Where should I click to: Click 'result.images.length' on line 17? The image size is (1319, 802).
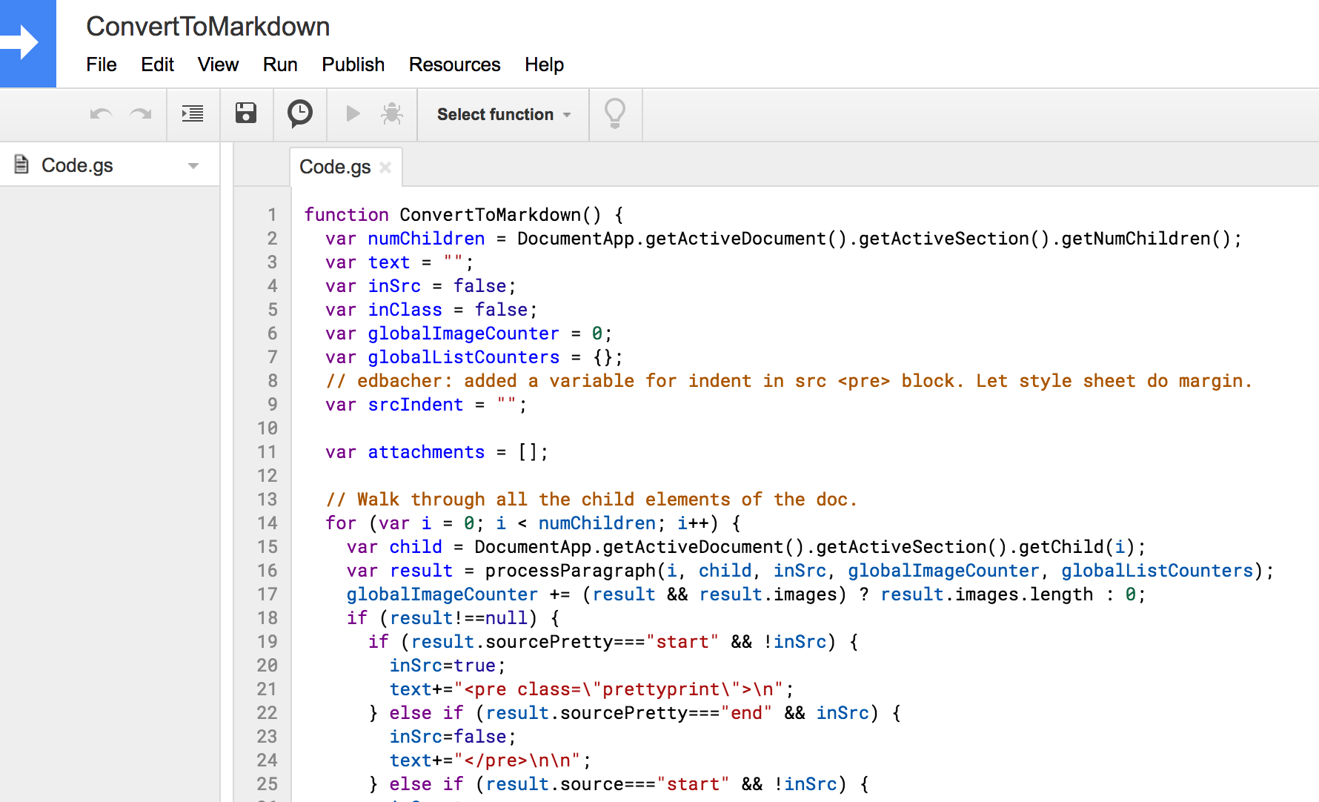pos(986,594)
